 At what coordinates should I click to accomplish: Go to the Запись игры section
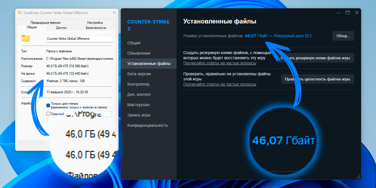coord(139,115)
